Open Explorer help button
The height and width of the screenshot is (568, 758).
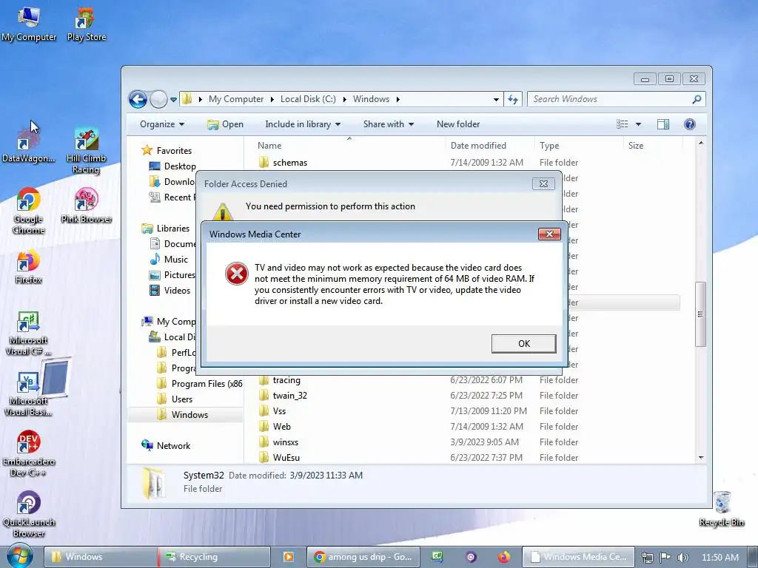[690, 124]
